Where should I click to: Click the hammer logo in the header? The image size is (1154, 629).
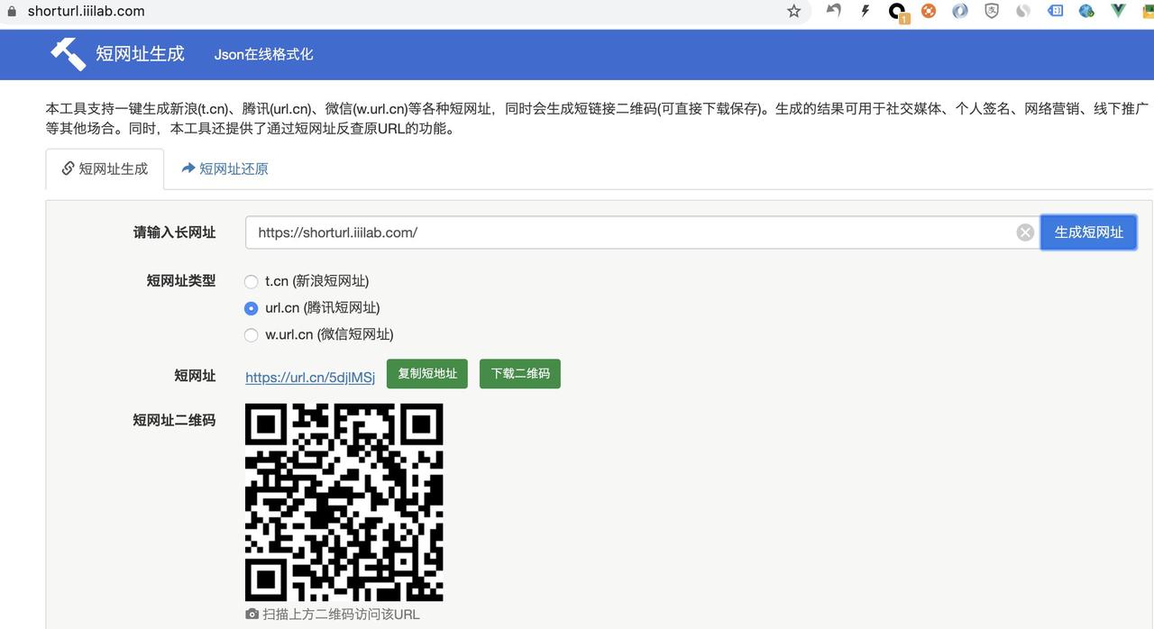pos(68,53)
